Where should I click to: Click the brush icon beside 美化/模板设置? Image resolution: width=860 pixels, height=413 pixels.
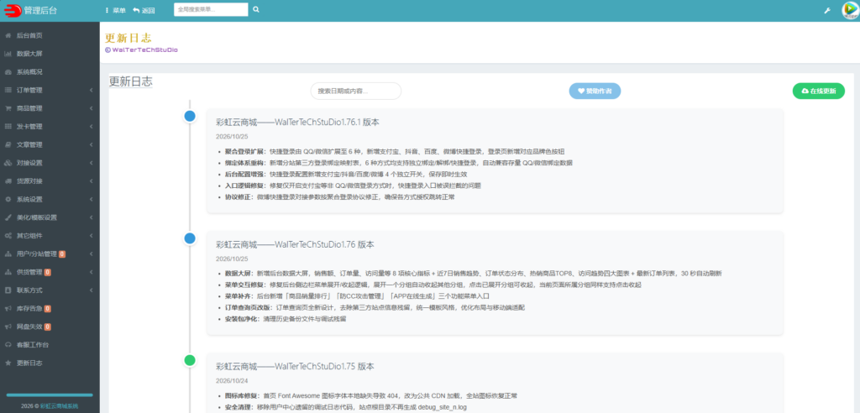[x=8, y=217]
